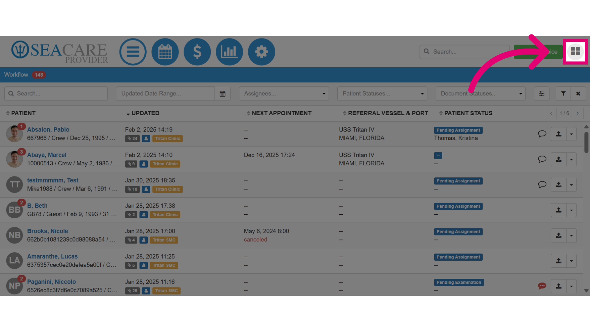This screenshot has width=590, height=332.
Task: Upload document for testmmmmm, Test
Action: click(x=559, y=185)
